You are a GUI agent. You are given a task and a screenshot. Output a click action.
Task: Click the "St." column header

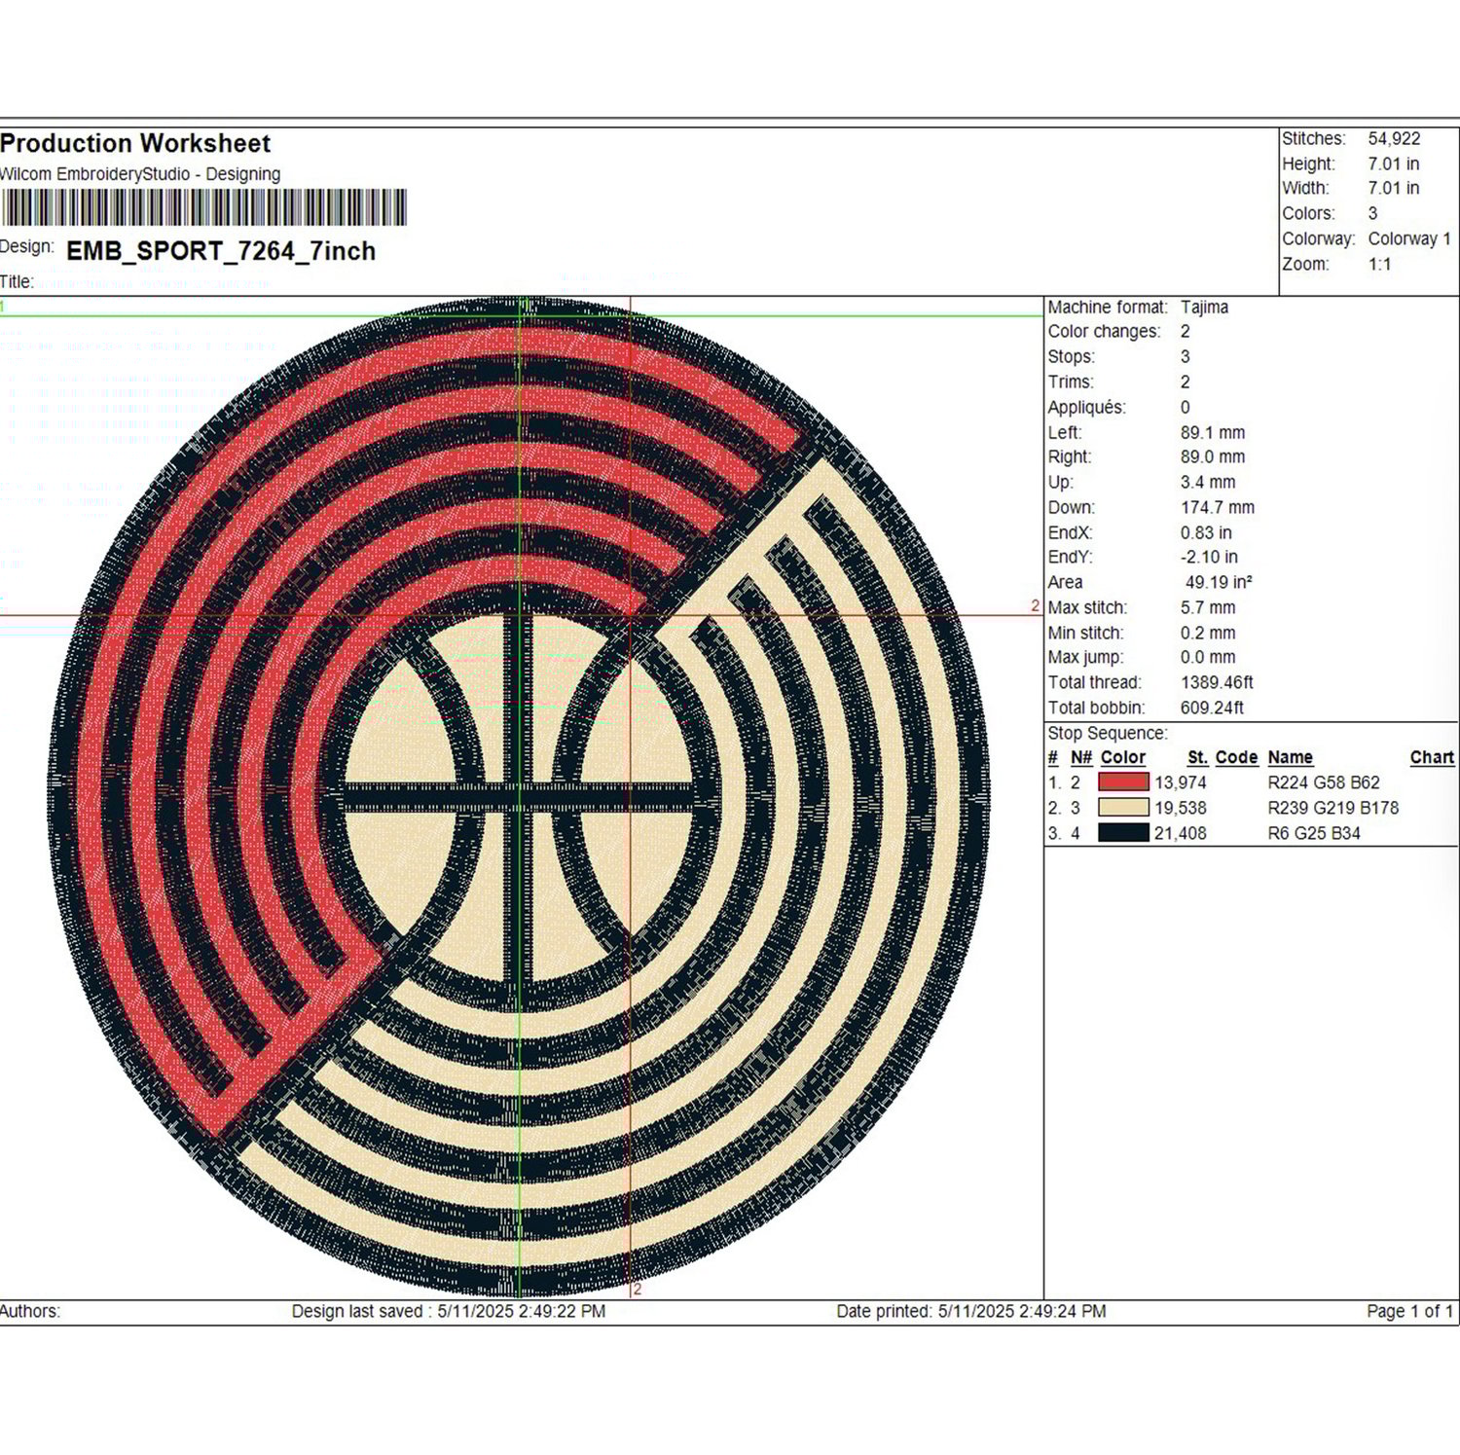click(x=1197, y=757)
